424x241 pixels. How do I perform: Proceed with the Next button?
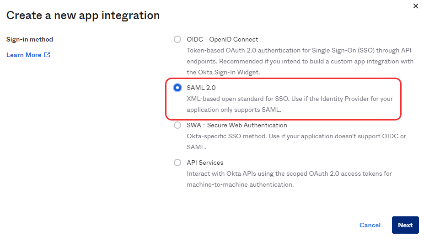click(405, 225)
